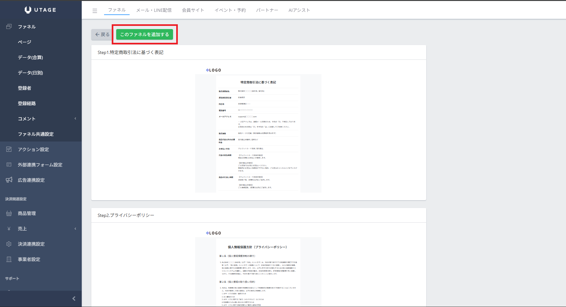The image size is (566, 307).
Task: Click the 特定商取引法に基づく表記 page preview thumbnail
Action: tap(258, 133)
